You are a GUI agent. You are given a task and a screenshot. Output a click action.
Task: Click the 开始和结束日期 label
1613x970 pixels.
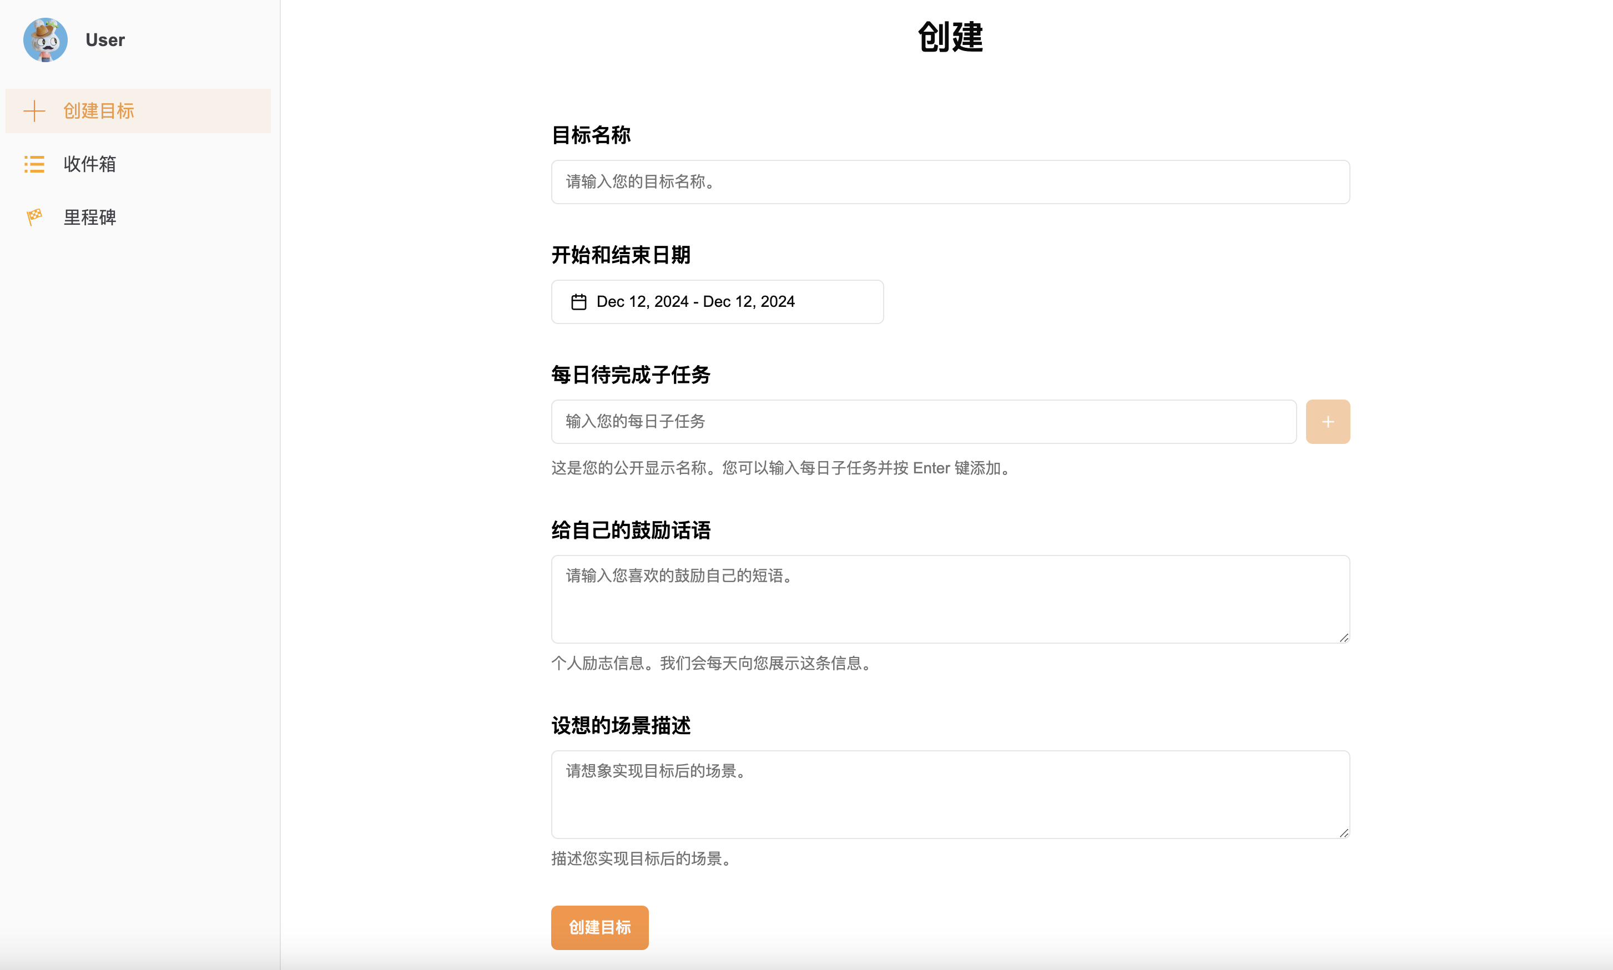pos(621,255)
